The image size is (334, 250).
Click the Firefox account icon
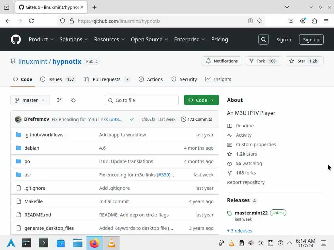(x=303, y=21)
